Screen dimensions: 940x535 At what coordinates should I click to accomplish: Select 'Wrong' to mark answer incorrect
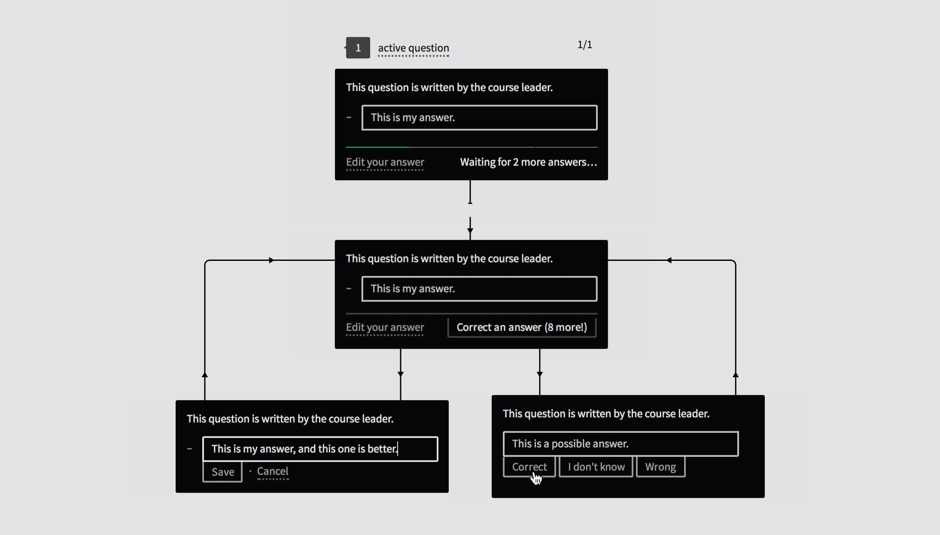click(660, 466)
